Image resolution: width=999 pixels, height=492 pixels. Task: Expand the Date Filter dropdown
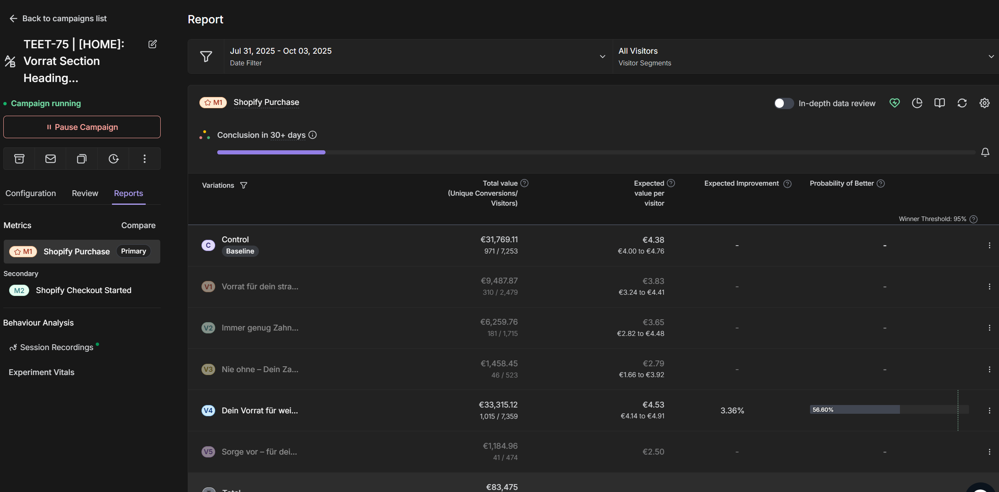[x=602, y=56]
